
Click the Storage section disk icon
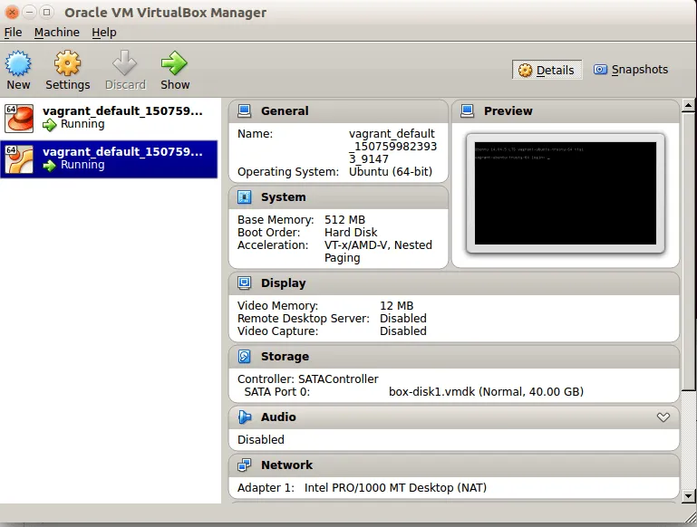244,357
